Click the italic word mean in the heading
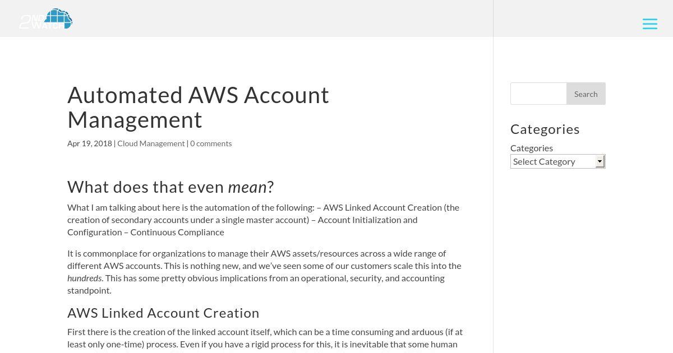Image resolution: width=673 pixels, height=353 pixels. (x=247, y=187)
